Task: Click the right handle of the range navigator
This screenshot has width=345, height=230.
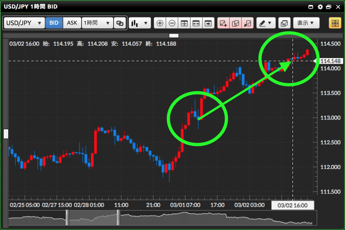Action: [x=118, y=217]
